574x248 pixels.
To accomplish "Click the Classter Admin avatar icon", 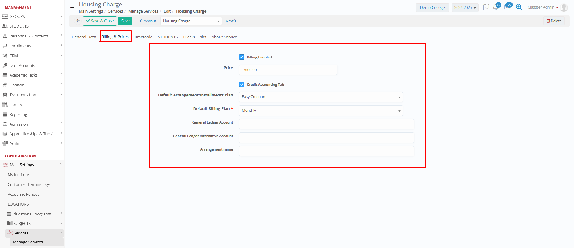I will [564, 7].
